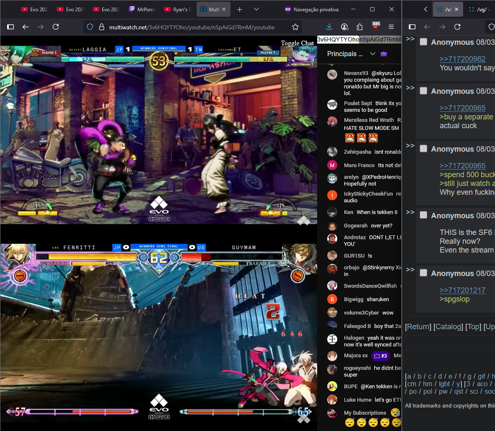The image size is (495, 431).
Task: Tick the checkbox on the 'THIS is the SF6' post
Action: click(x=423, y=215)
